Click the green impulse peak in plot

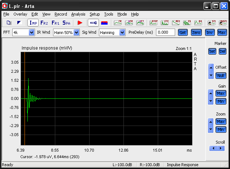point(28,79)
